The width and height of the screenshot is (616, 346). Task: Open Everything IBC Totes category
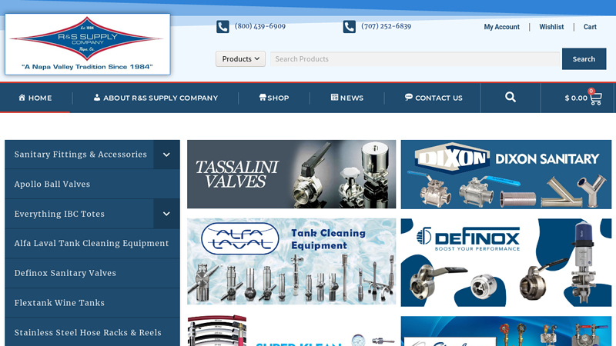tap(59, 215)
